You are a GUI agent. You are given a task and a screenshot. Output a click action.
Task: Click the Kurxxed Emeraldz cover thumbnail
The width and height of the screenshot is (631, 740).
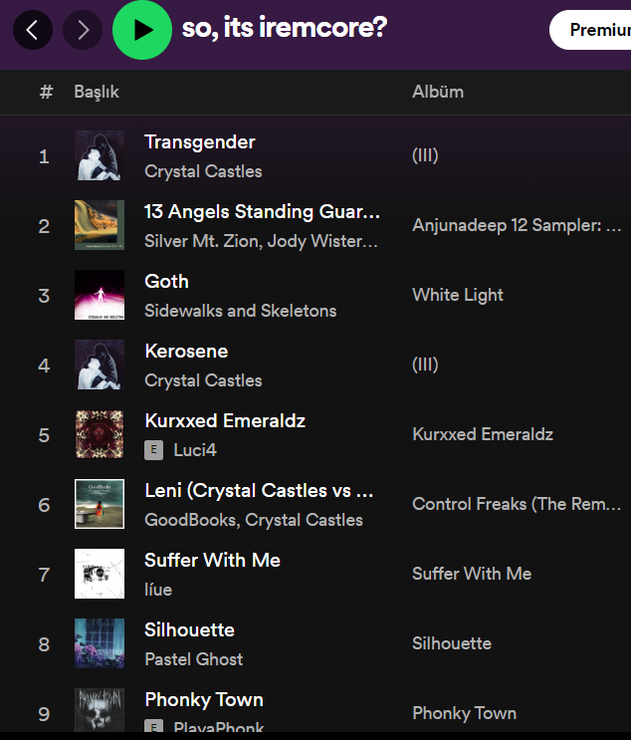coord(100,434)
